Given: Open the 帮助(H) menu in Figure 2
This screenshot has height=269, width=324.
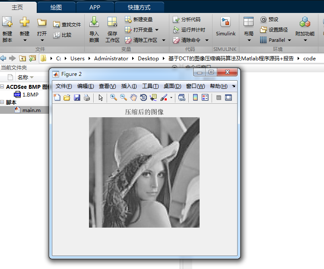Looking at the screenshot, I should (x=219, y=86).
